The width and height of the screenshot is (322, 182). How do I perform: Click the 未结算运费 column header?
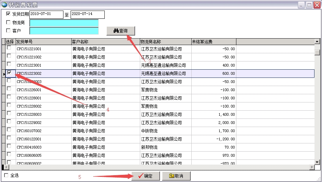pyautogui.click(x=214, y=42)
